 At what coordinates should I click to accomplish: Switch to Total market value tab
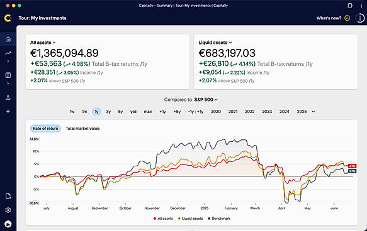pyautogui.click(x=82, y=128)
